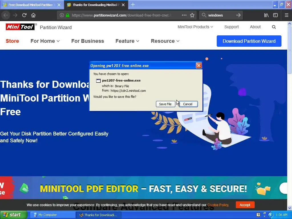Image resolution: width=292 pixels, height=219 pixels.
Task: Click Cancel in download dialog
Action: tap(188, 104)
